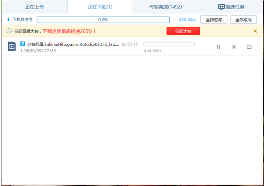Screen dimensions: 264x186
Task: Click the remaining time 00:57:17
Action: pos(130,44)
